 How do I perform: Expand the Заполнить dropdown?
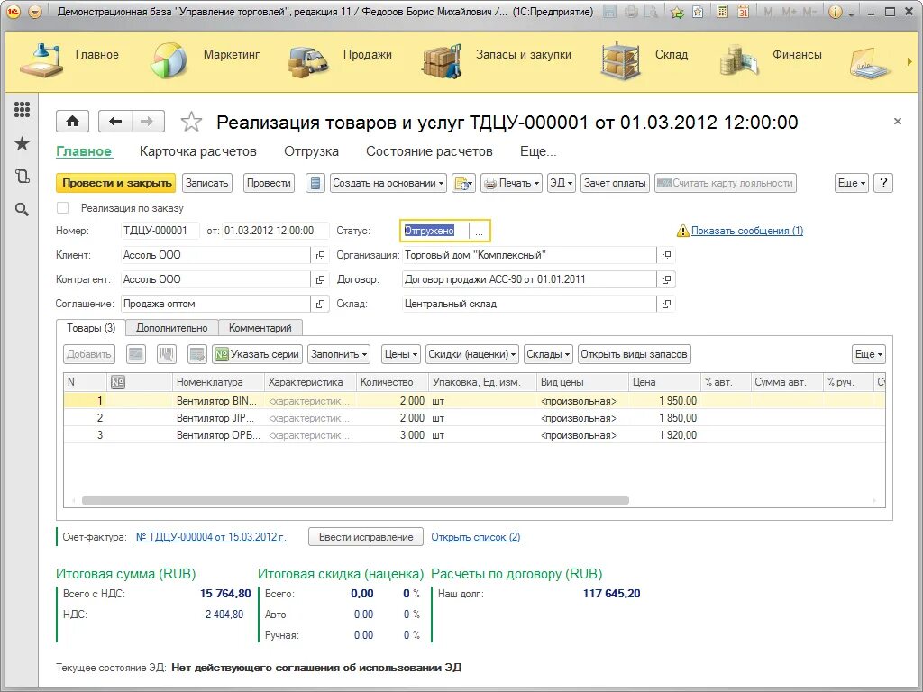[339, 354]
